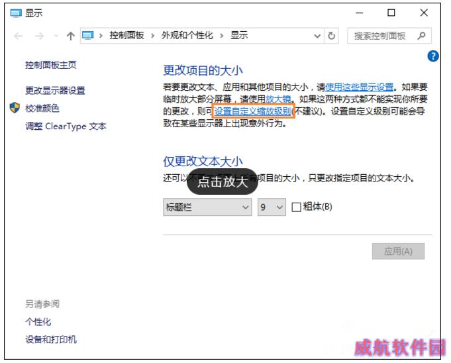Viewport: 451px width, 363px height.
Task: Expand chevron after 控制面板 breadcrumb
Action: click(152, 36)
